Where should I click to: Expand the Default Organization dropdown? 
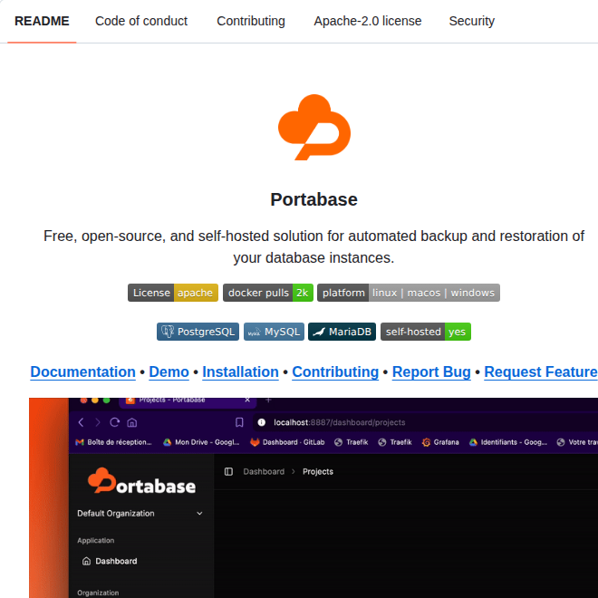[140, 514]
